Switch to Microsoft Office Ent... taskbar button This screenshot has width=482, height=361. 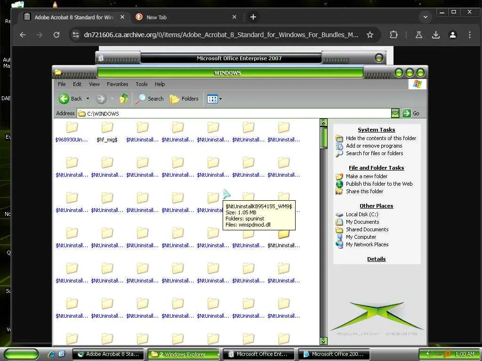[259, 354]
